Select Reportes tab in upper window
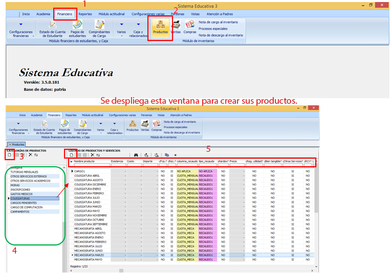Image resolution: width=391 pixels, height=273 pixels. (85, 14)
